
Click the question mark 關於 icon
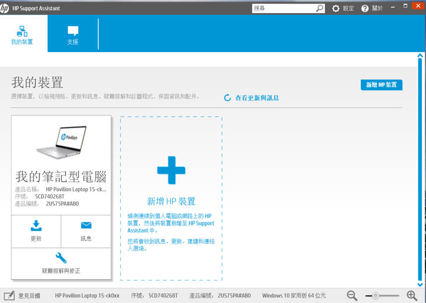point(365,8)
